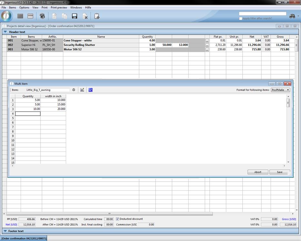Toggle the blue checkbox in Multi item toolbar
Screen dimensions: 301x241
point(90,90)
